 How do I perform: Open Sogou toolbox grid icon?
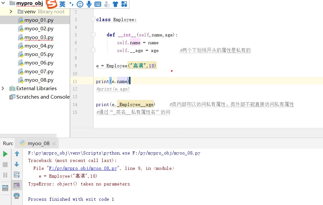click(124, 4)
